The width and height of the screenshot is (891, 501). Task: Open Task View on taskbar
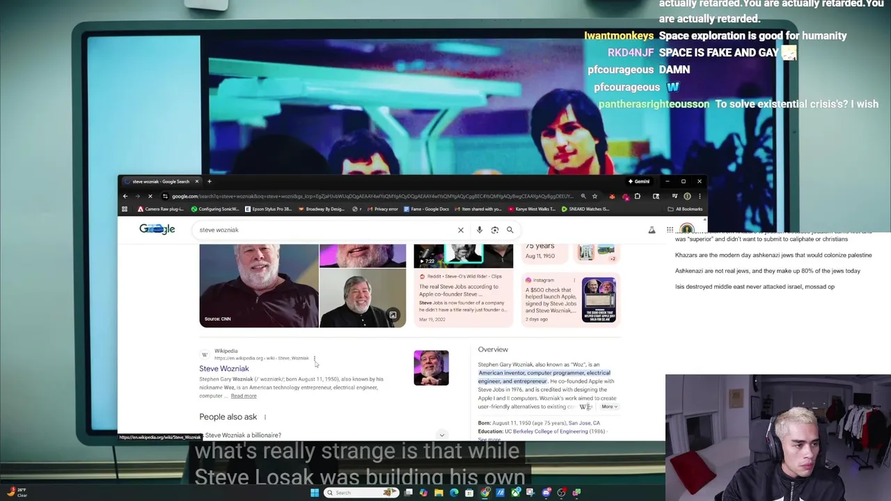408,493
